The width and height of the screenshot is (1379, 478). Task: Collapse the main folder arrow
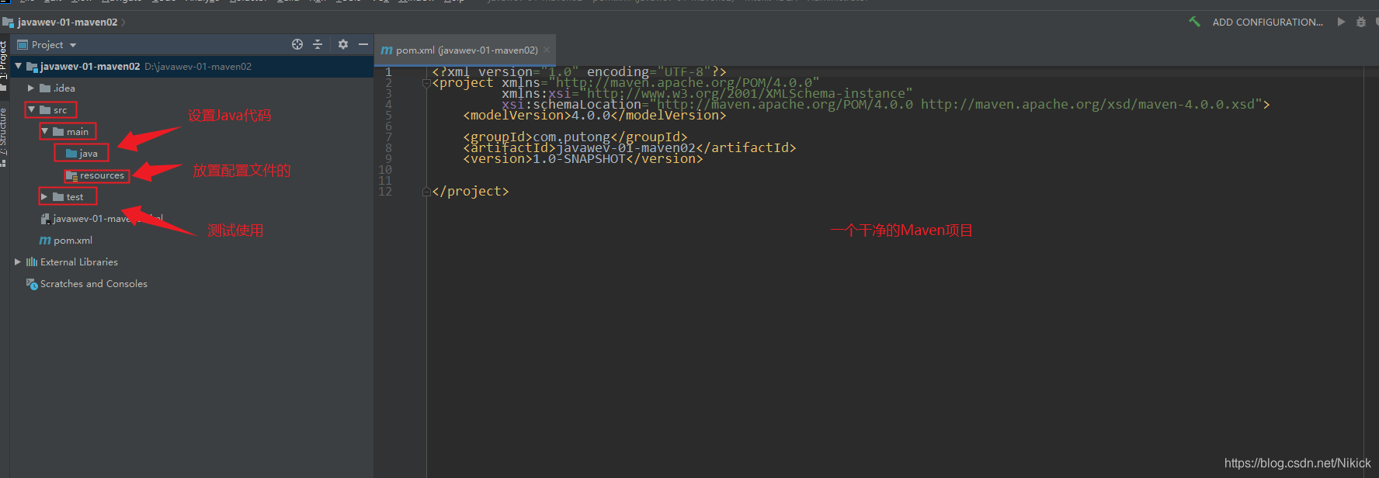click(45, 131)
